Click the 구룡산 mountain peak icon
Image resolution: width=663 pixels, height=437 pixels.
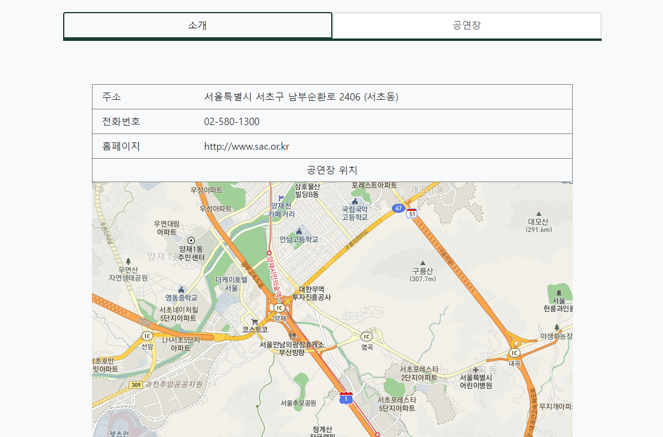pos(423,263)
